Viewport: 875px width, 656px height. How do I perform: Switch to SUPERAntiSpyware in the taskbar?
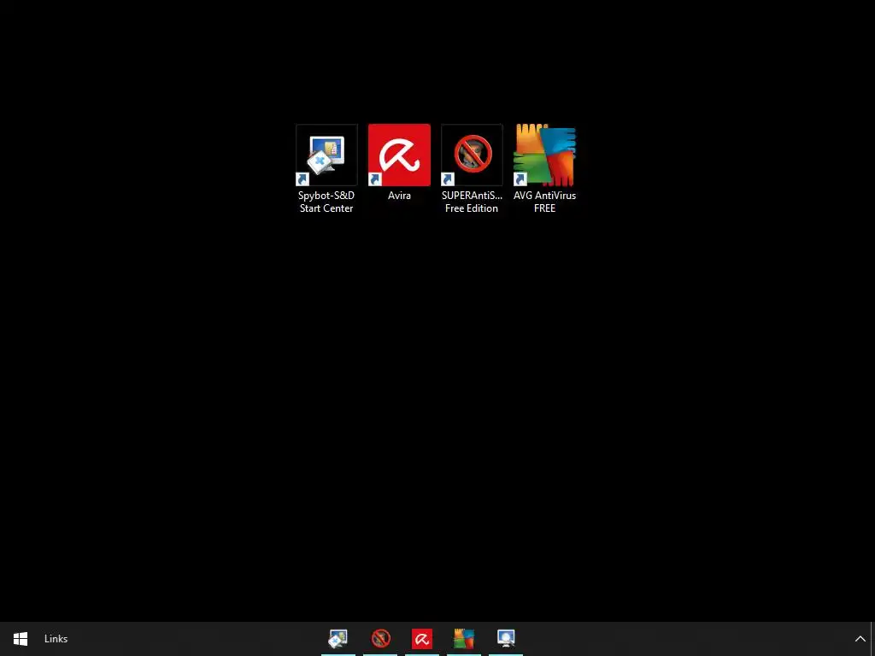380,639
